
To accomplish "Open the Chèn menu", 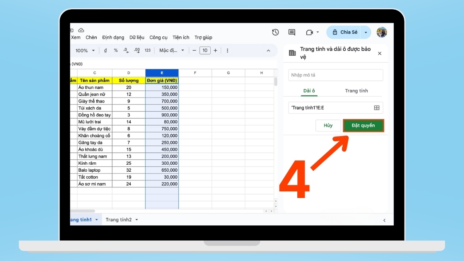I will 91,38.
